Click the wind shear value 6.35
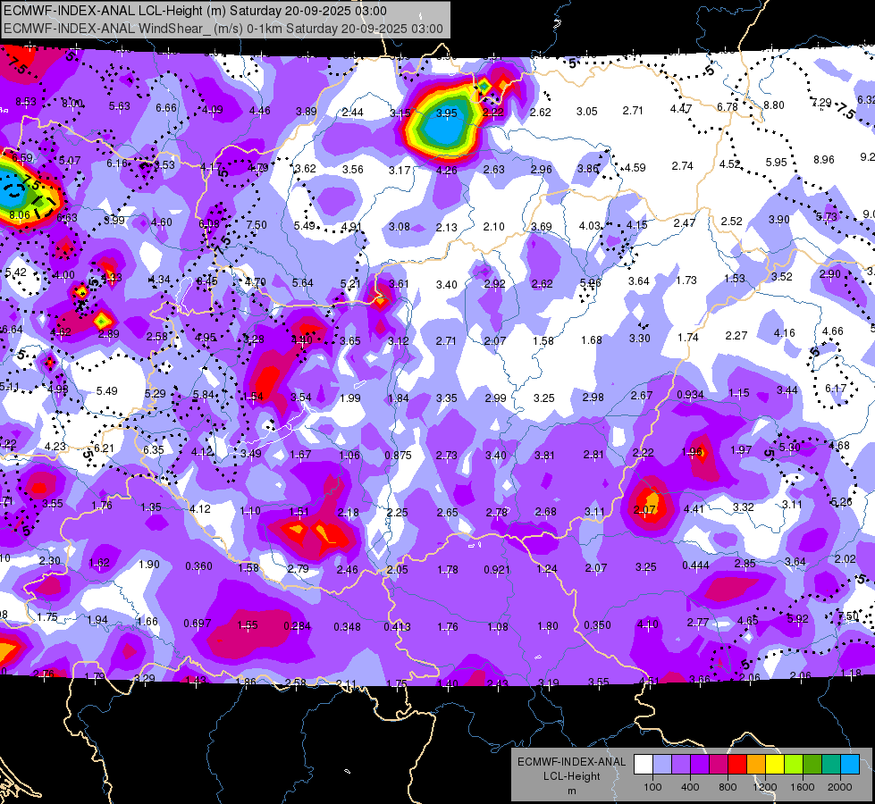The image size is (875, 804). pyautogui.click(x=154, y=450)
